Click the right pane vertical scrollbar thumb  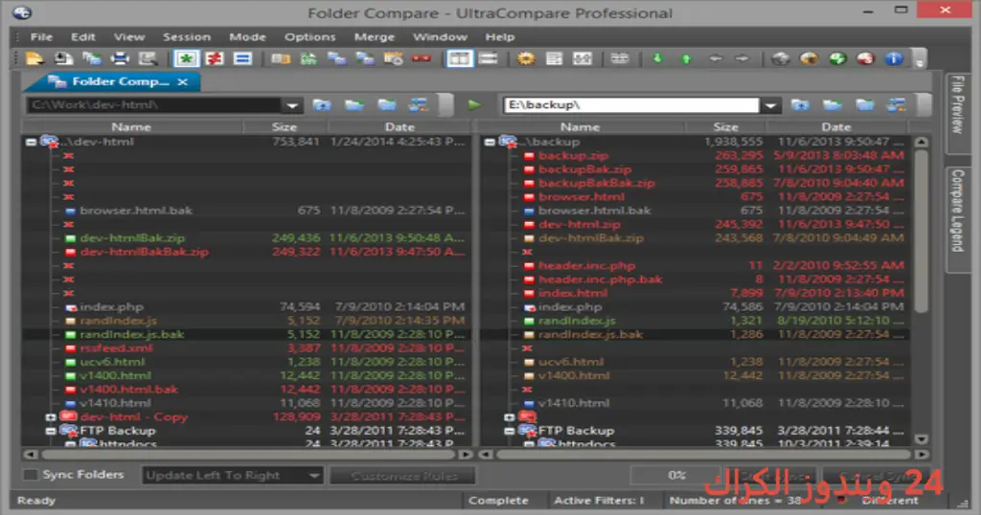pos(921,230)
